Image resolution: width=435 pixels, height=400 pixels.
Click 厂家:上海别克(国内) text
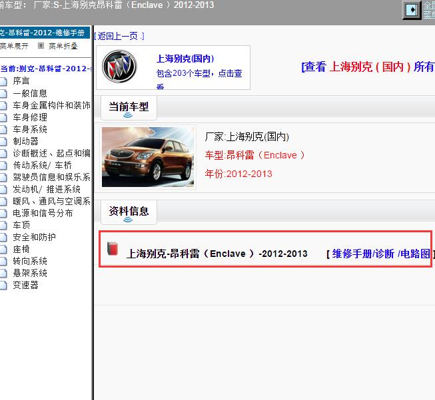coord(247,136)
